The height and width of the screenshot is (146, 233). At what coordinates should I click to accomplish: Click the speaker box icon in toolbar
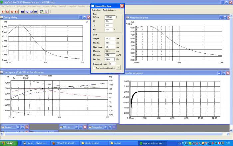pos(46,12)
